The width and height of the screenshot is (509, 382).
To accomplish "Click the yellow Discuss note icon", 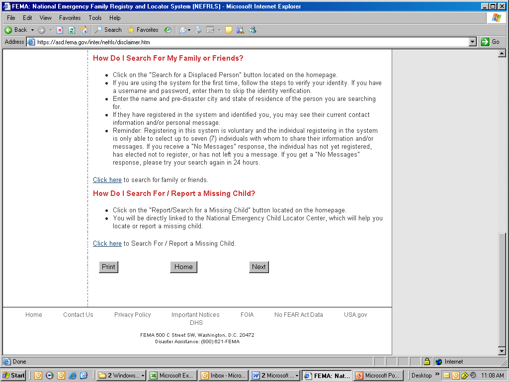I will coord(229,30).
